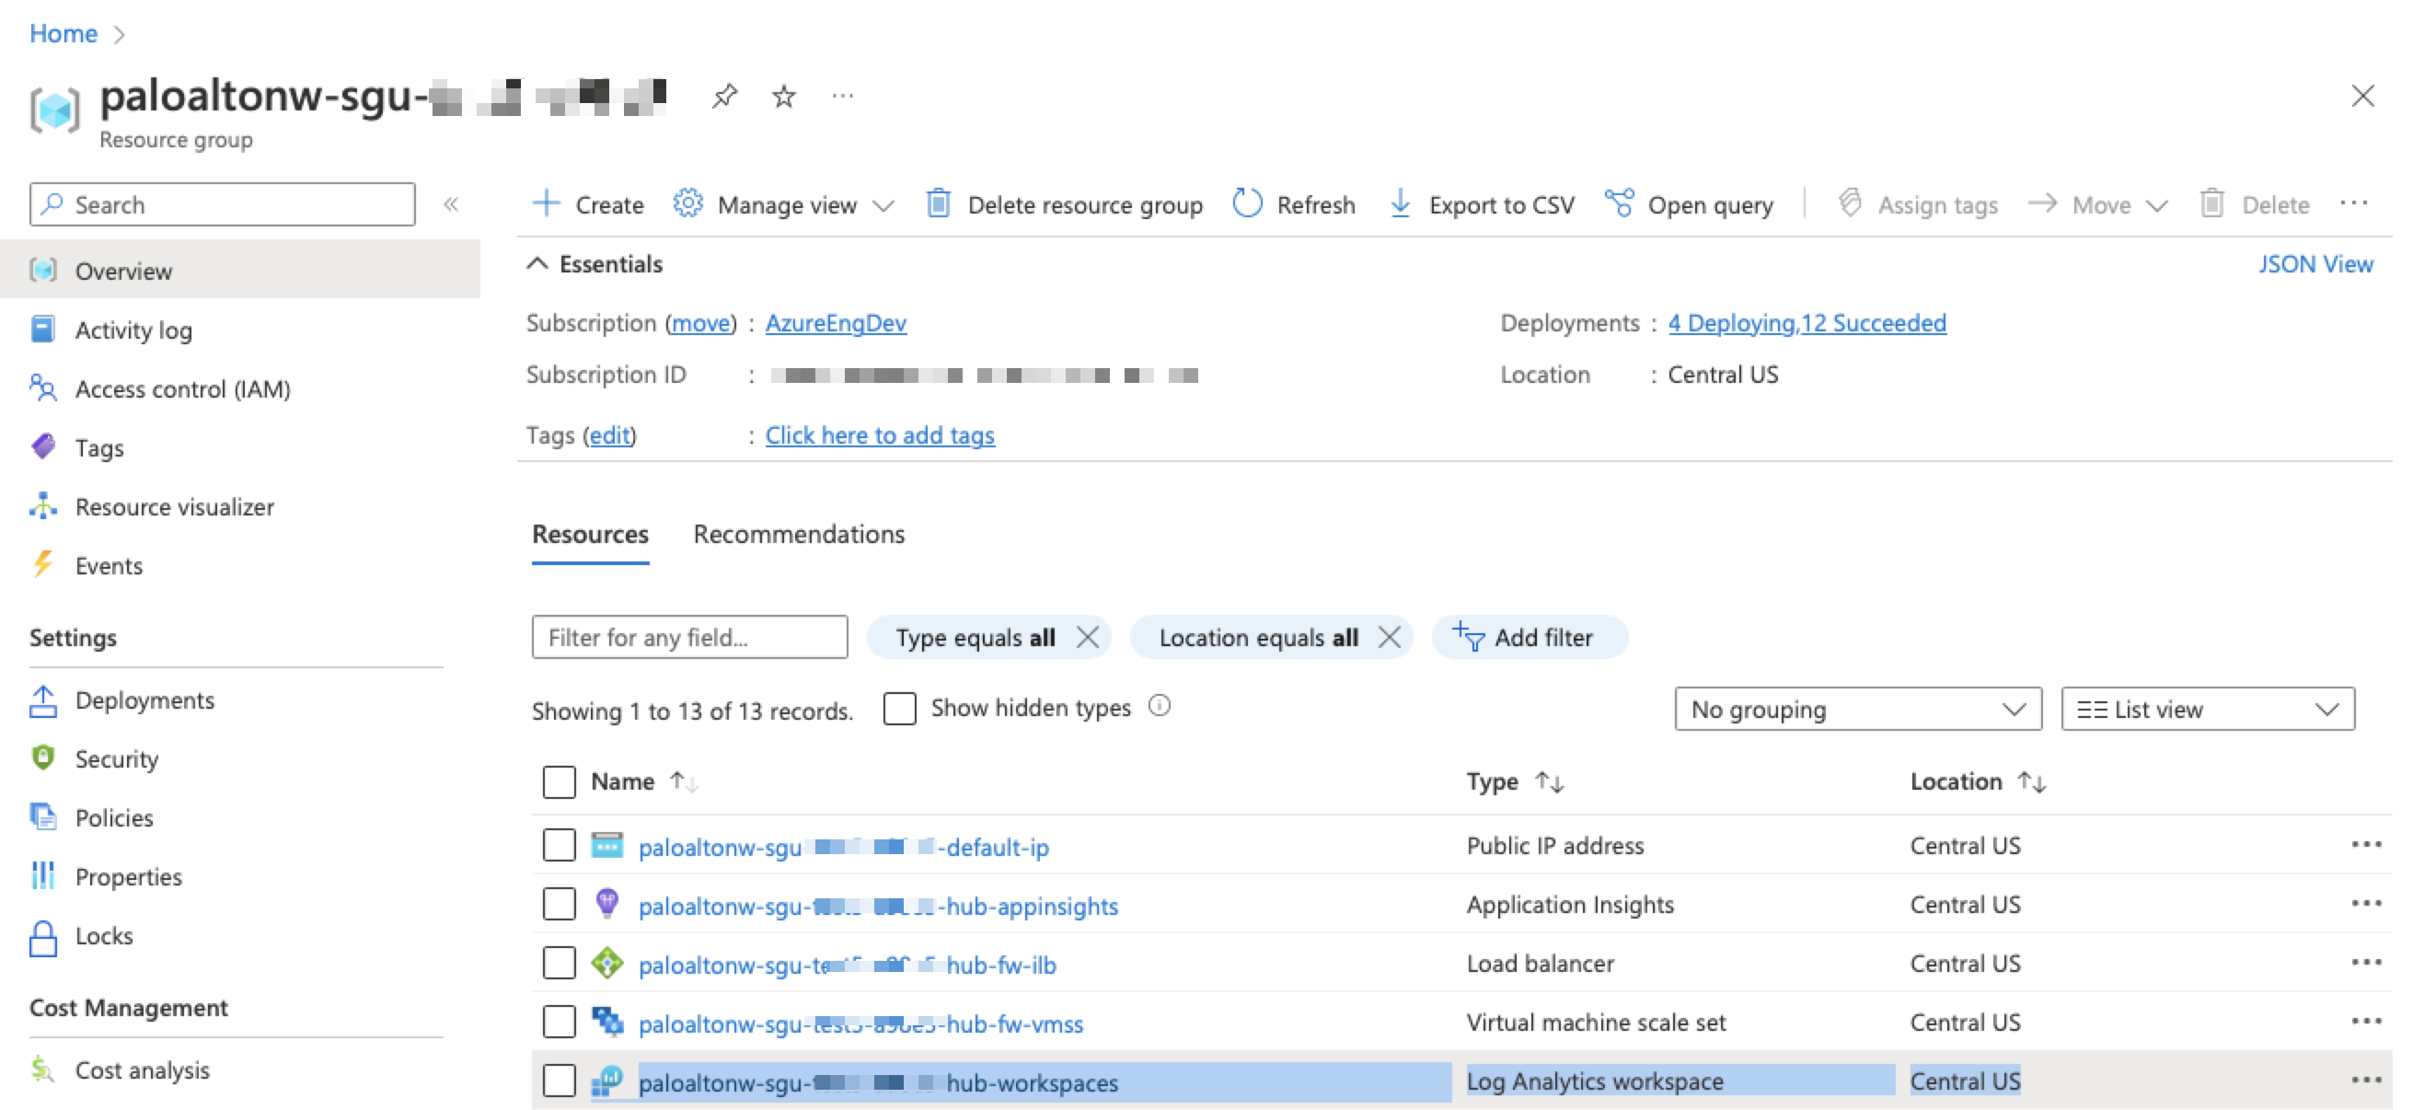Collapse the Essentials section
Screen dimensions: 2413x1110
tap(537, 264)
